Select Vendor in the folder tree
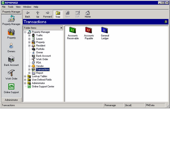The image size is (170, 145). 40,66
